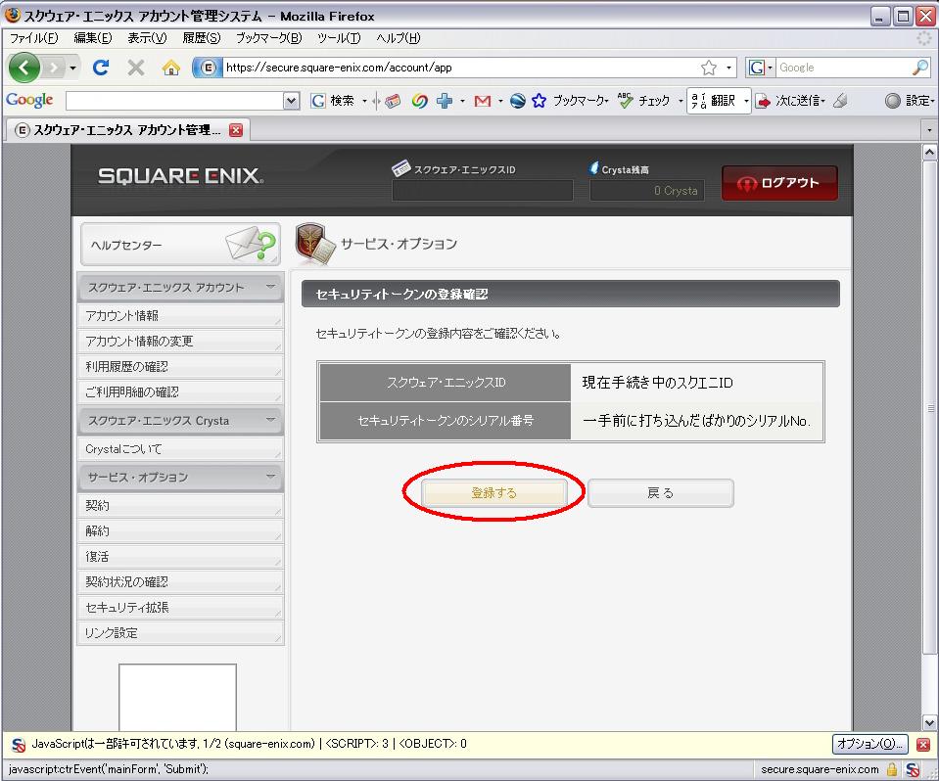Bookmark this page with the star icon

click(709, 68)
